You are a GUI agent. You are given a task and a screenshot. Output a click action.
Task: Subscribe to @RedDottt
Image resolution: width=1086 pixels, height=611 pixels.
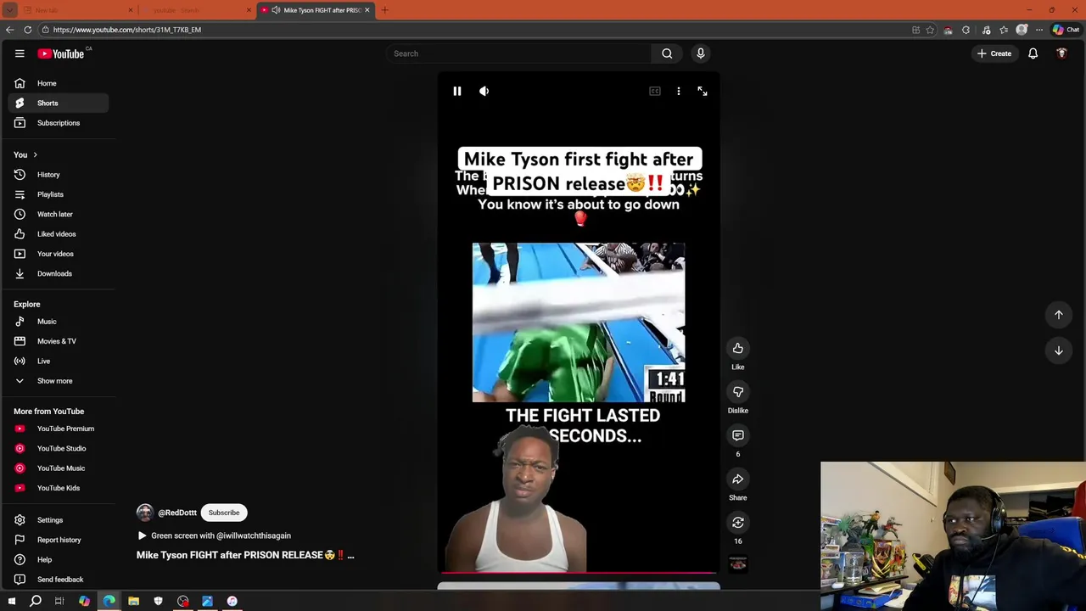(224, 513)
